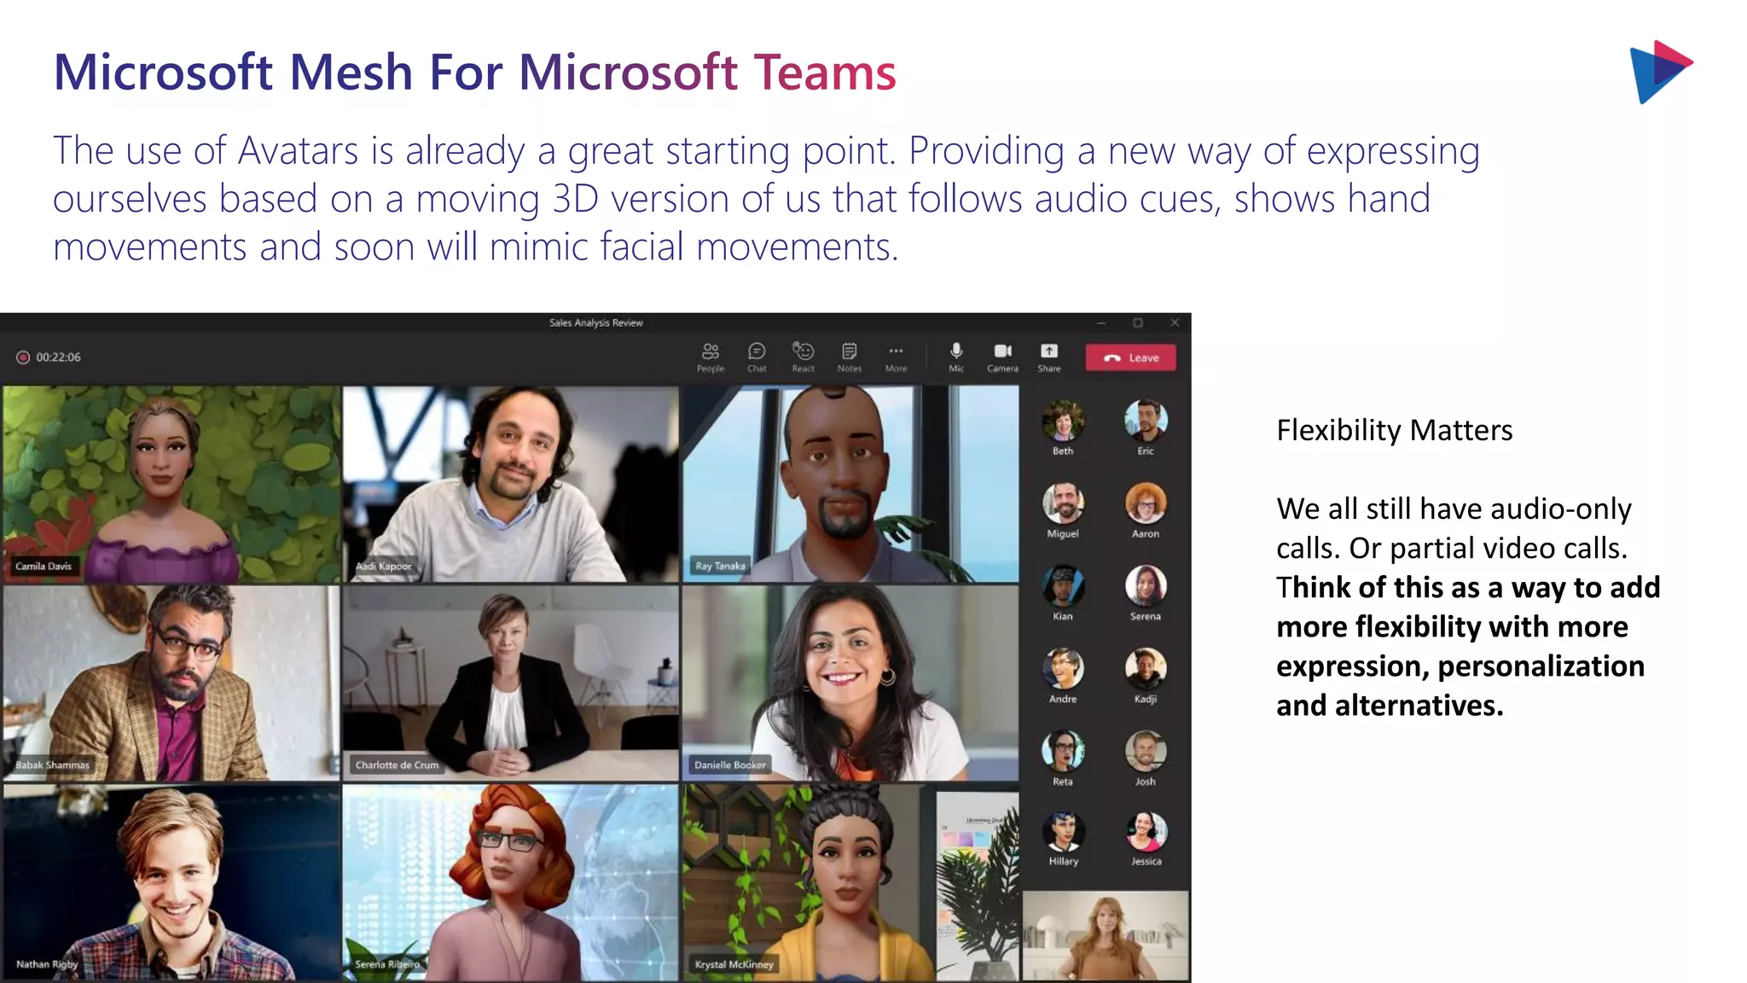Image resolution: width=1747 pixels, height=983 pixels.
Task: Select Beth's participant avatar
Action: pos(1063,421)
